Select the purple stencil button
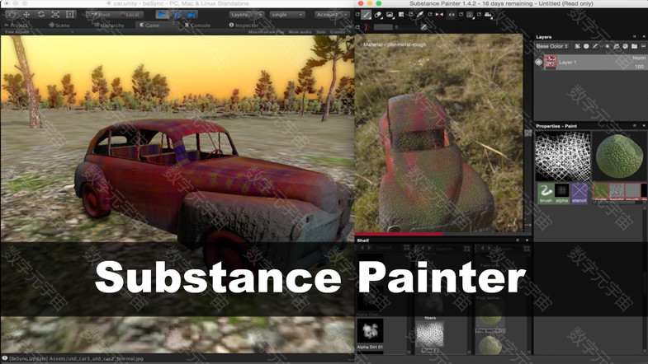648x364 pixels. 579,194
